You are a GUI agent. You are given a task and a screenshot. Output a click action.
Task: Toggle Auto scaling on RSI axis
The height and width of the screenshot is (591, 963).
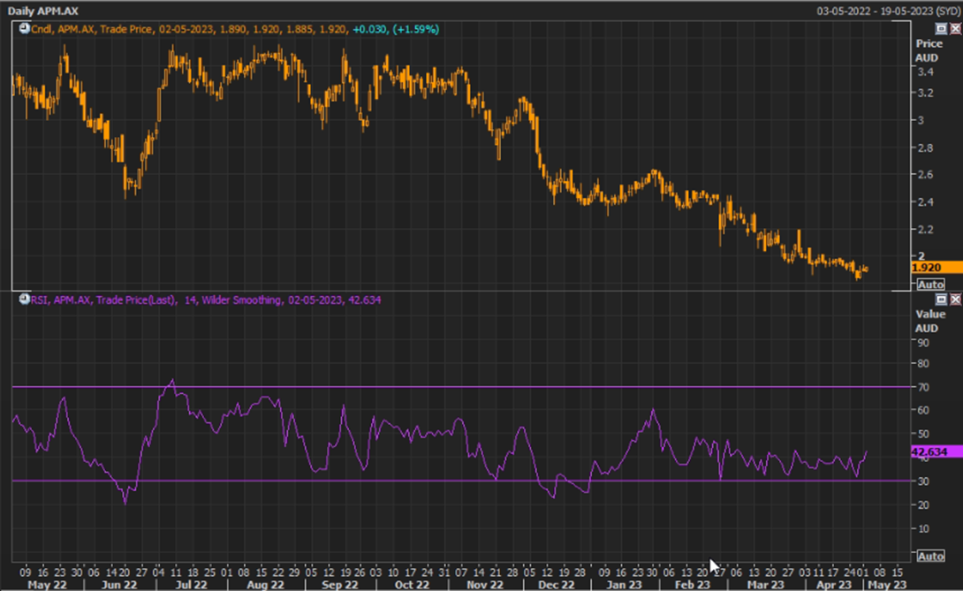930,556
